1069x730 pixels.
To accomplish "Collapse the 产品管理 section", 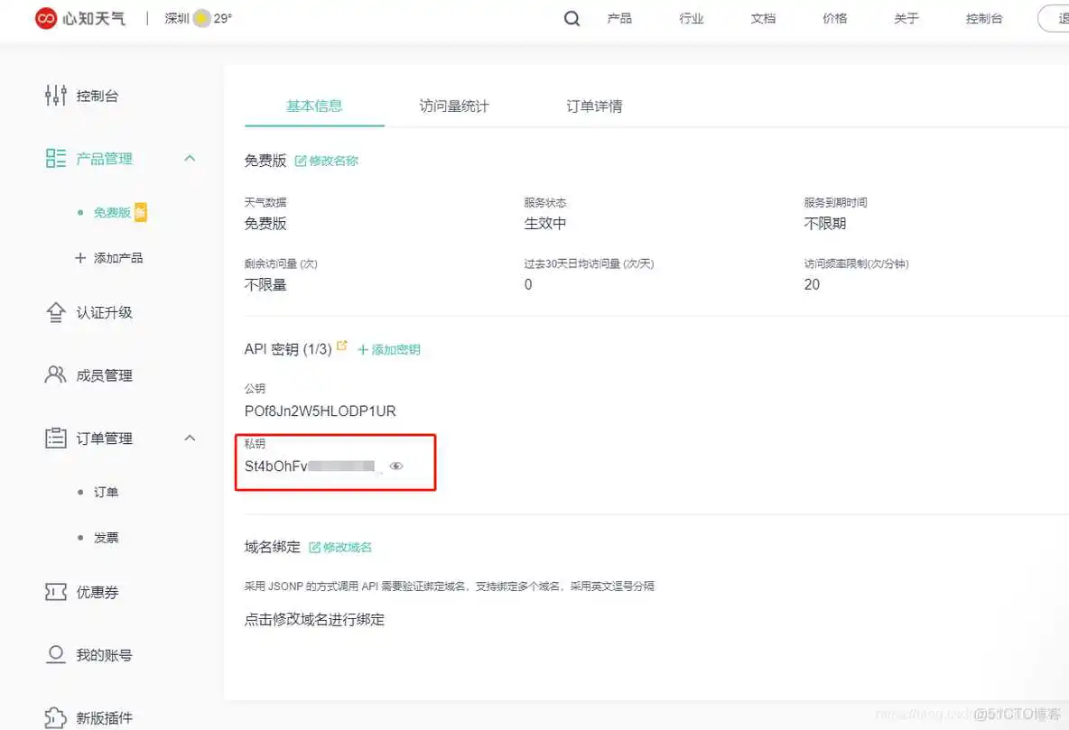I will click(x=190, y=158).
